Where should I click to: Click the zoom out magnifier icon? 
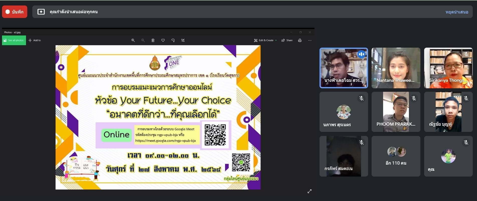point(143,40)
